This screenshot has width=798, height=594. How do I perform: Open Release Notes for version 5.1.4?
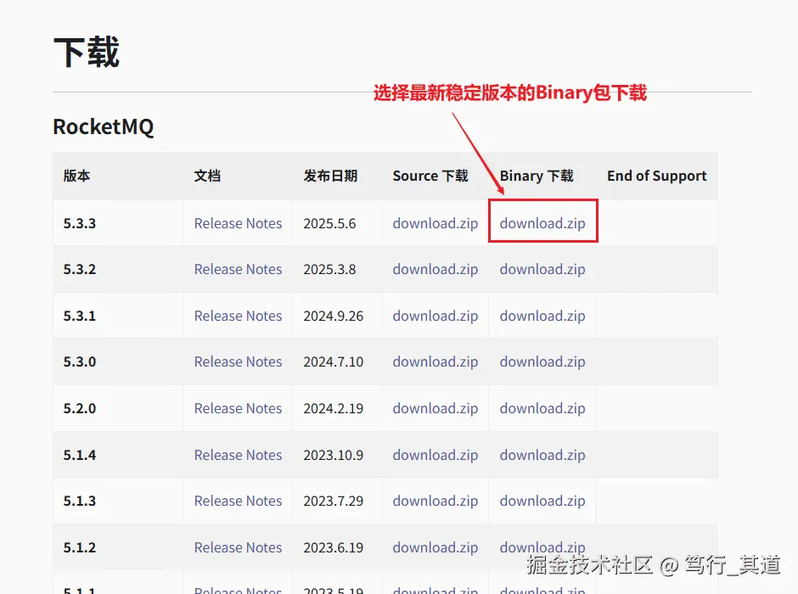[238, 455]
